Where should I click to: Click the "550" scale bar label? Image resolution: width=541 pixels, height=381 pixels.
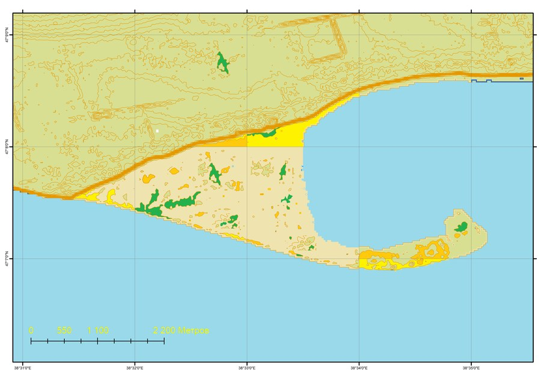click(64, 331)
